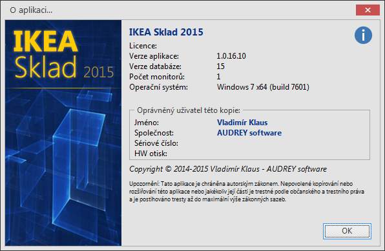Click the Společnost: label
This screenshot has height=251, width=385.
[x=154, y=133]
